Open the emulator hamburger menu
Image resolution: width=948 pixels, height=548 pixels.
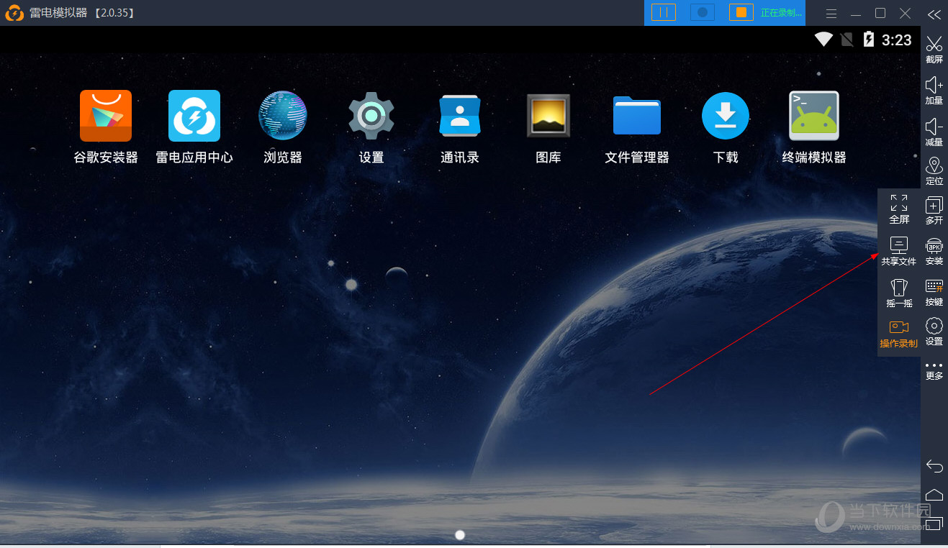(x=831, y=14)
